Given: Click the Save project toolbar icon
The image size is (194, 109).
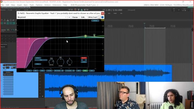Looking at the screenshot, I should coord(8,20).
